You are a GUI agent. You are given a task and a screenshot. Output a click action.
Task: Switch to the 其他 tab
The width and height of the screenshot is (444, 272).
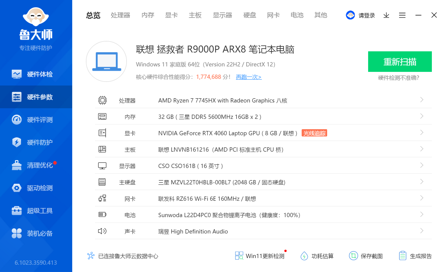point(321,15)
